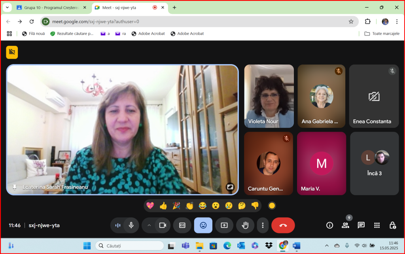Open host controls lock icon
This screenshot has width=405, height=254.
(392, 225)
